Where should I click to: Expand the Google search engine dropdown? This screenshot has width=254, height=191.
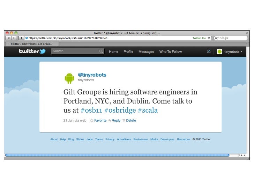coord(217,38)
